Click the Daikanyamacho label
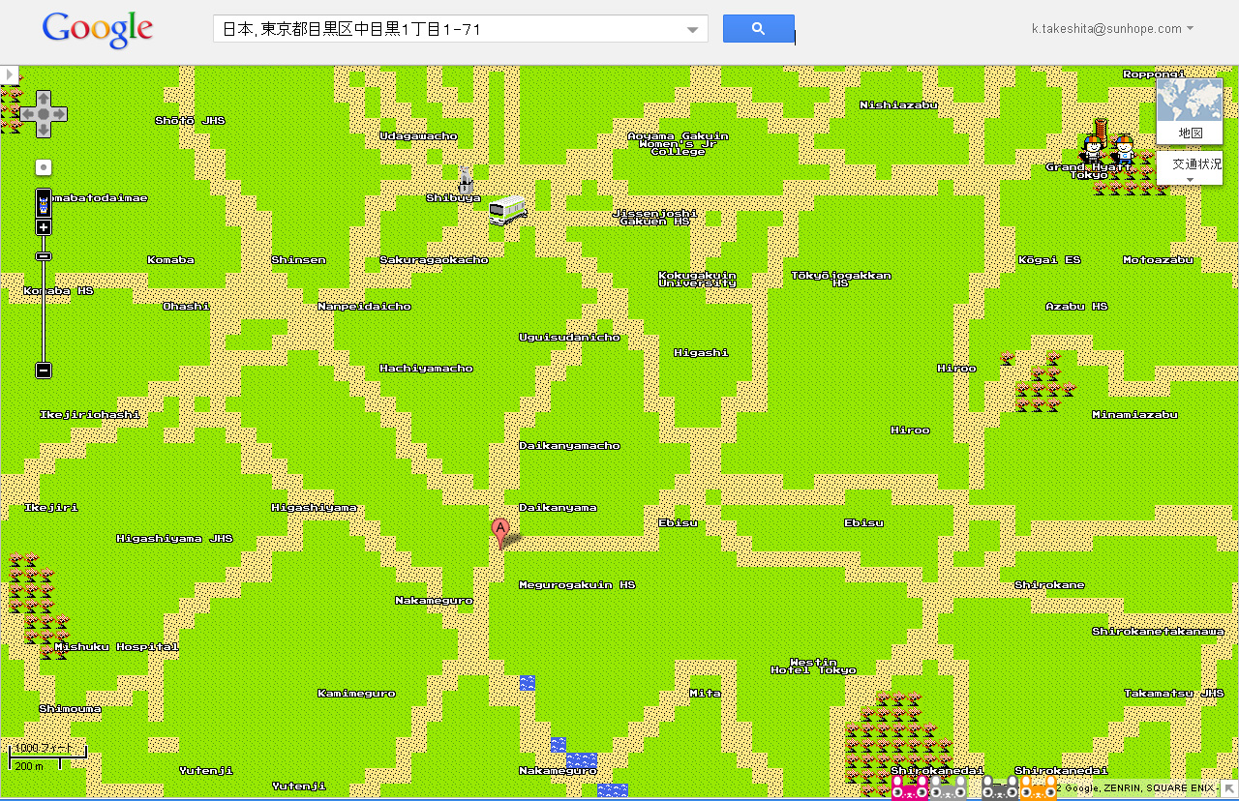Viewport: 1239px width, 801px height. (x=569, y=446)
